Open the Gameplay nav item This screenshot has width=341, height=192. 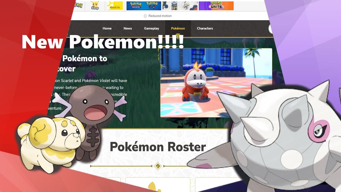pyautogui.click(x=152, y=29)
